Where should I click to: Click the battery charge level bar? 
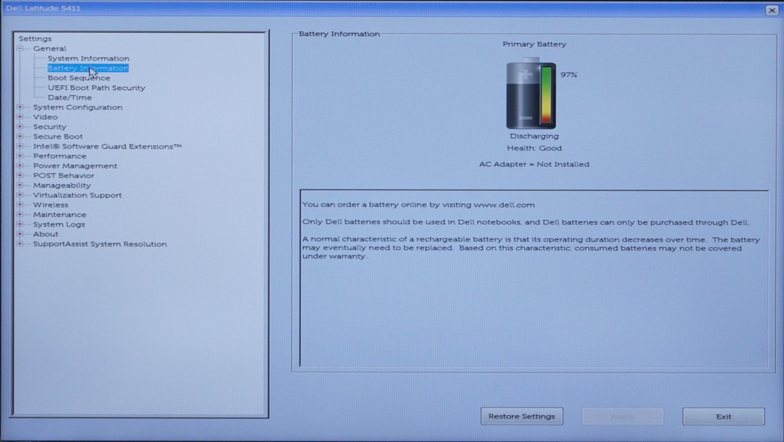pyautogui.click(x=546, y=95)
